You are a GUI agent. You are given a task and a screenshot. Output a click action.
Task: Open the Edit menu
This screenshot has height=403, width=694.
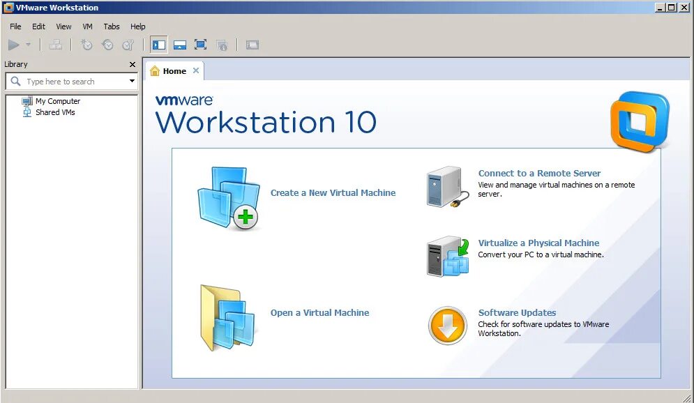[38, 26]
